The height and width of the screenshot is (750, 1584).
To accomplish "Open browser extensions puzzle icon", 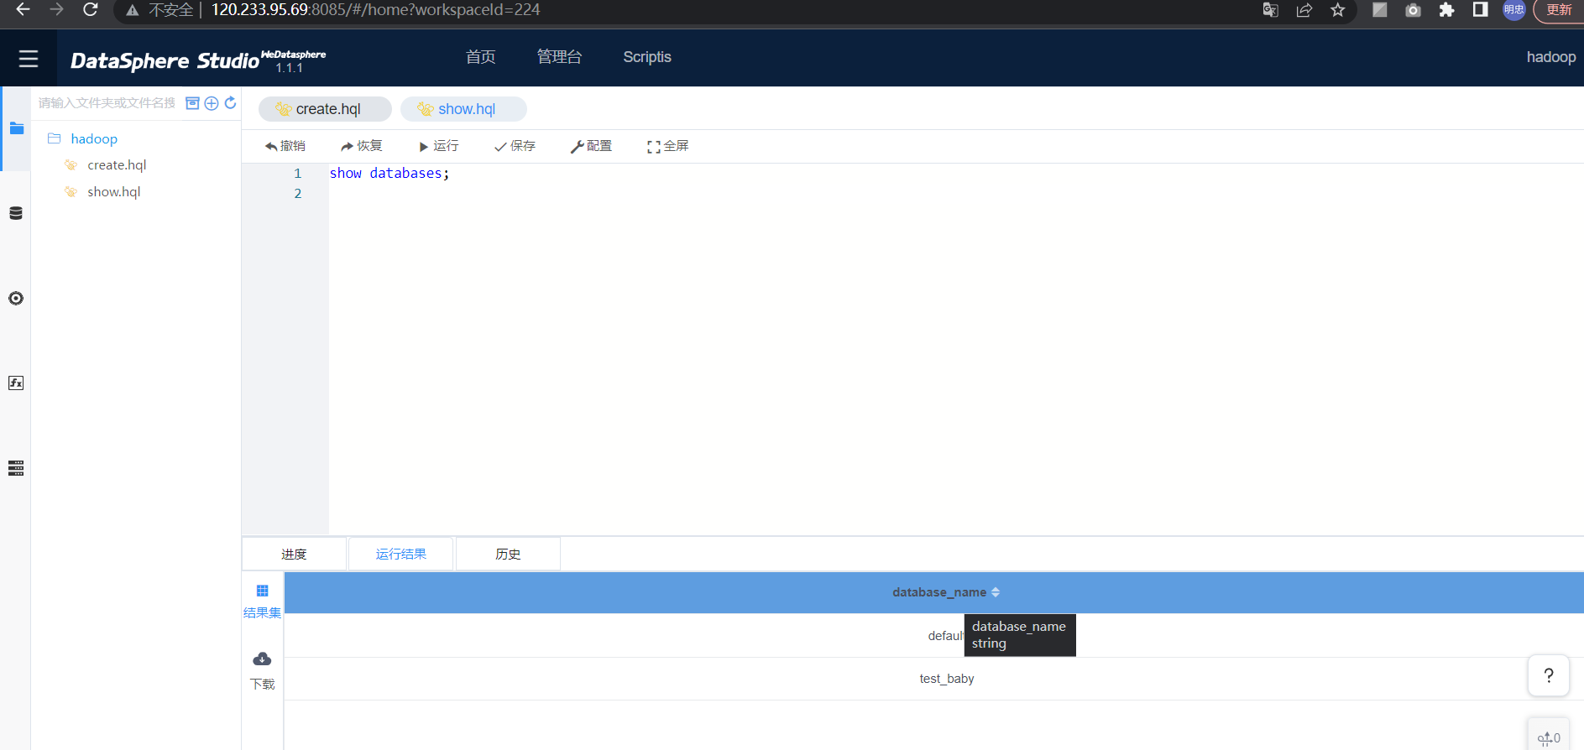I will [x=1446, y=10].
